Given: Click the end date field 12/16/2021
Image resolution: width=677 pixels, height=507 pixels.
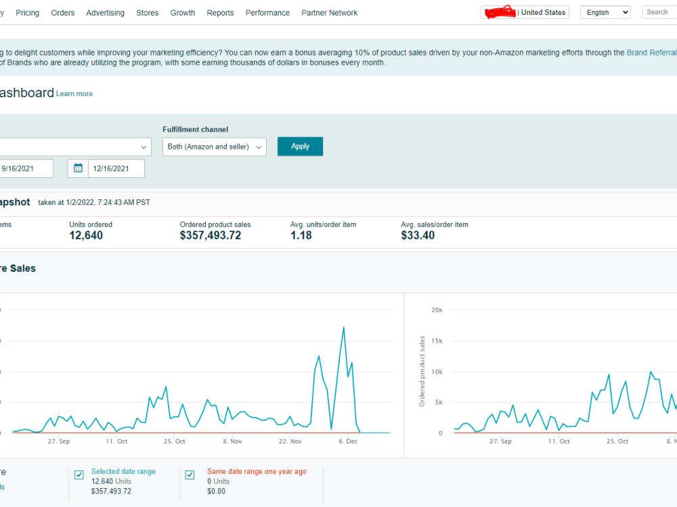Looking at the screenshot, I should tap(116, 168).
